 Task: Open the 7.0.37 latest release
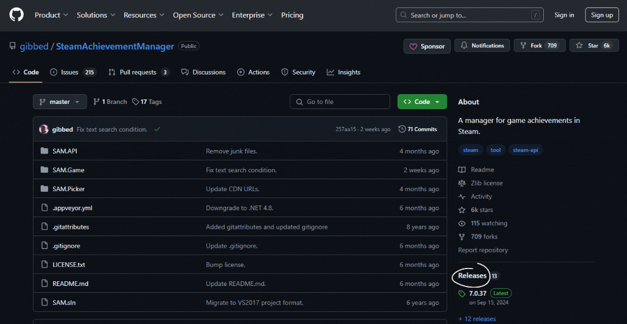pos(477,293)
